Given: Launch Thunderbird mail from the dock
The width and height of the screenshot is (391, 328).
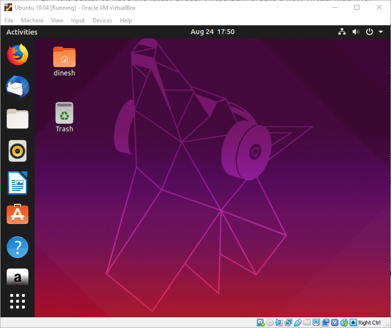Looking at the screenshot, I should (18, 87).
